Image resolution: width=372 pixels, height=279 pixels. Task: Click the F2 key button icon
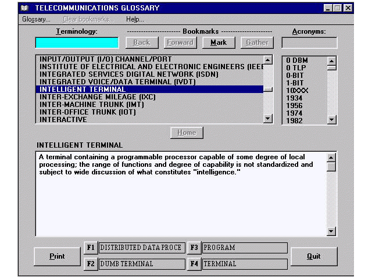coord(90,264)
